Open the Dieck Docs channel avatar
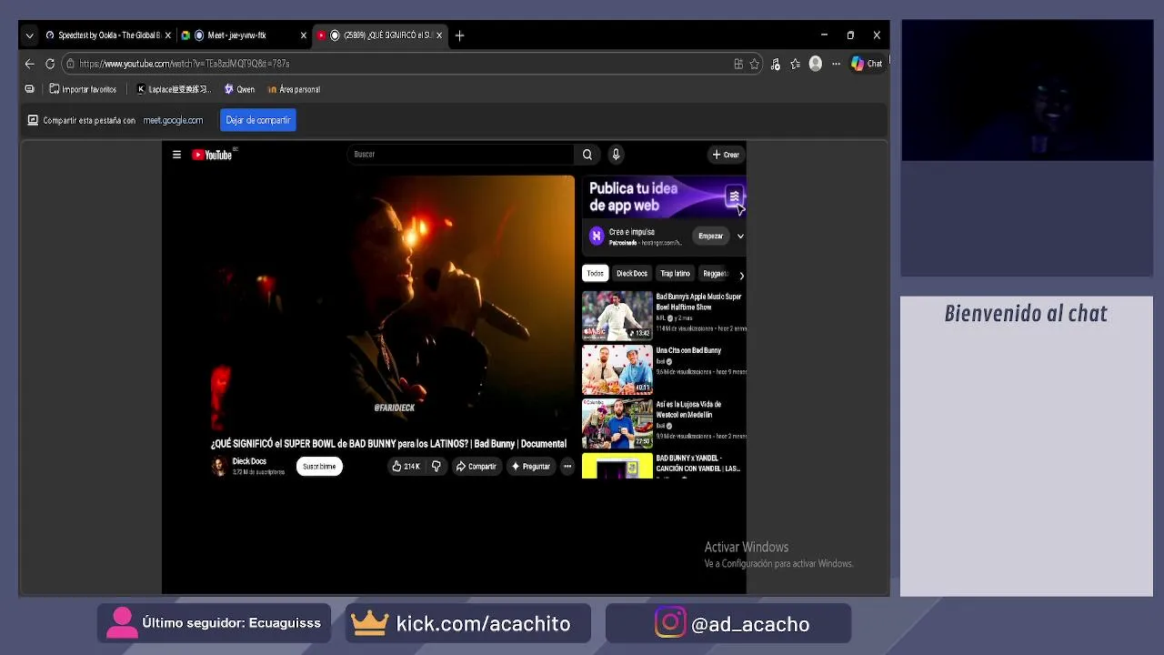1164x655 pixels. pyautogui.click(x=219, y=467)
